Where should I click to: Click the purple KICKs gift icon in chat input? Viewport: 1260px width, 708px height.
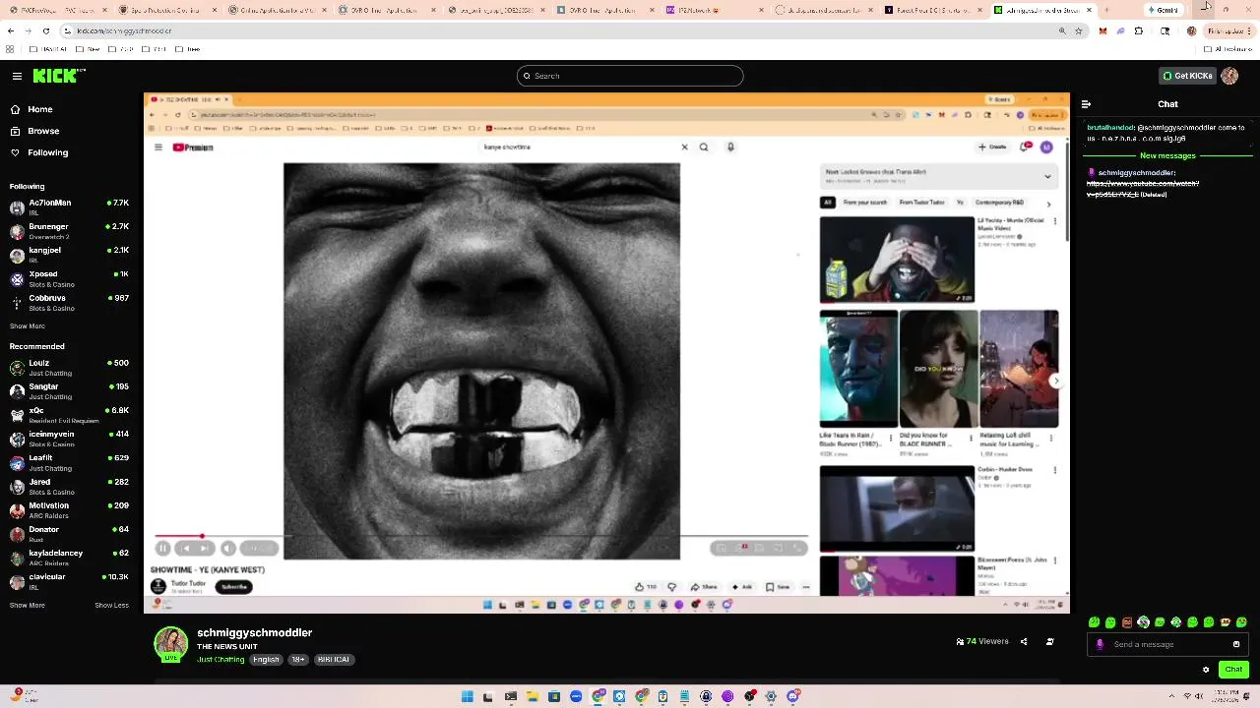pyautogui.click(x=1101, y=644)
